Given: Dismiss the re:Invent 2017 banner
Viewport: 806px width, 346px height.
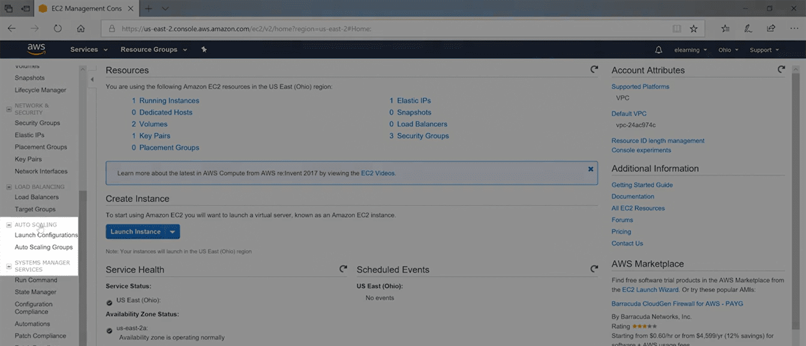Looking at the screenshot, I should (x=590, y=169).
